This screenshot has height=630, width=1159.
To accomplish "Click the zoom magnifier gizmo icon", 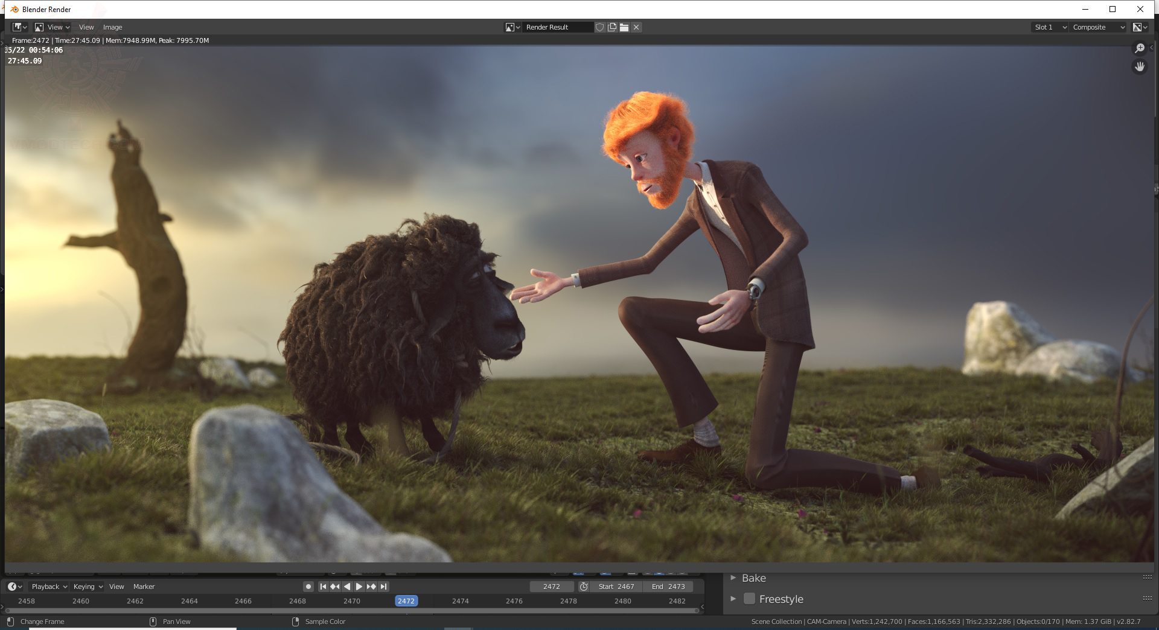I will pos(1140,48).
